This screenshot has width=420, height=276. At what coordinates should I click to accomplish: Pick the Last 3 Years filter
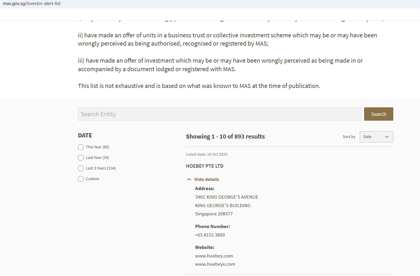81,168
